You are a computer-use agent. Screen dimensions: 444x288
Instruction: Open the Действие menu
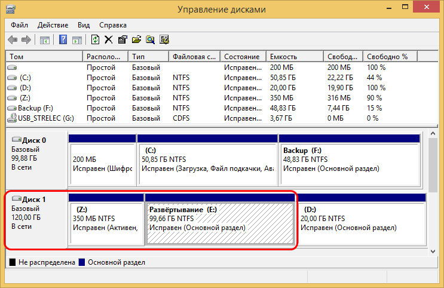(53, 25)
